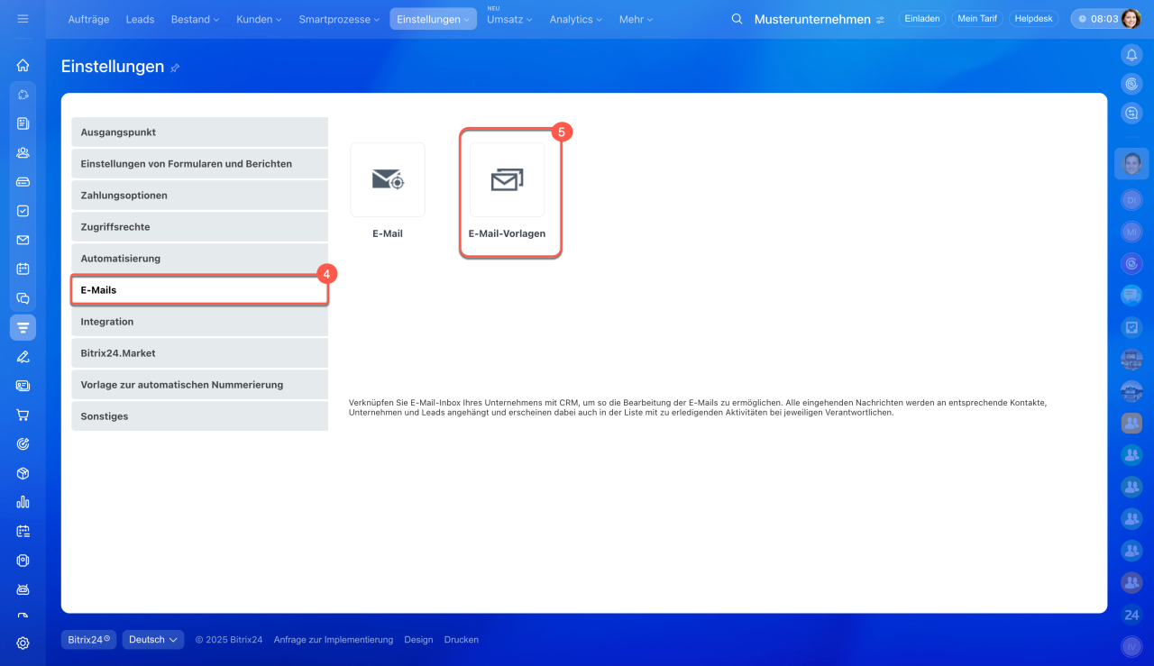Expand the Analytics dropdown menu
The width and height of the screenshot is (1154, 666).
coord(577,19)
